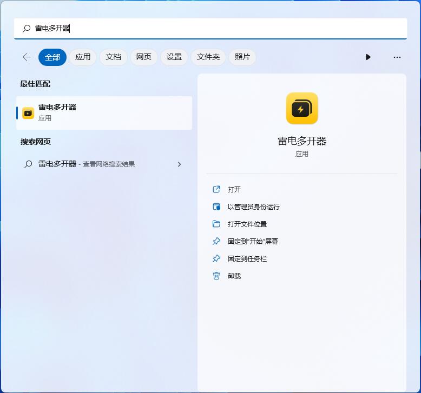Open the three-dots more options menu
This screenshot has width=421, height=393.
[397, 57]
